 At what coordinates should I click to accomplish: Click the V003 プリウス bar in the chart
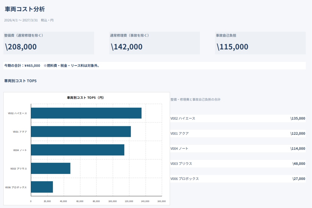51,168
